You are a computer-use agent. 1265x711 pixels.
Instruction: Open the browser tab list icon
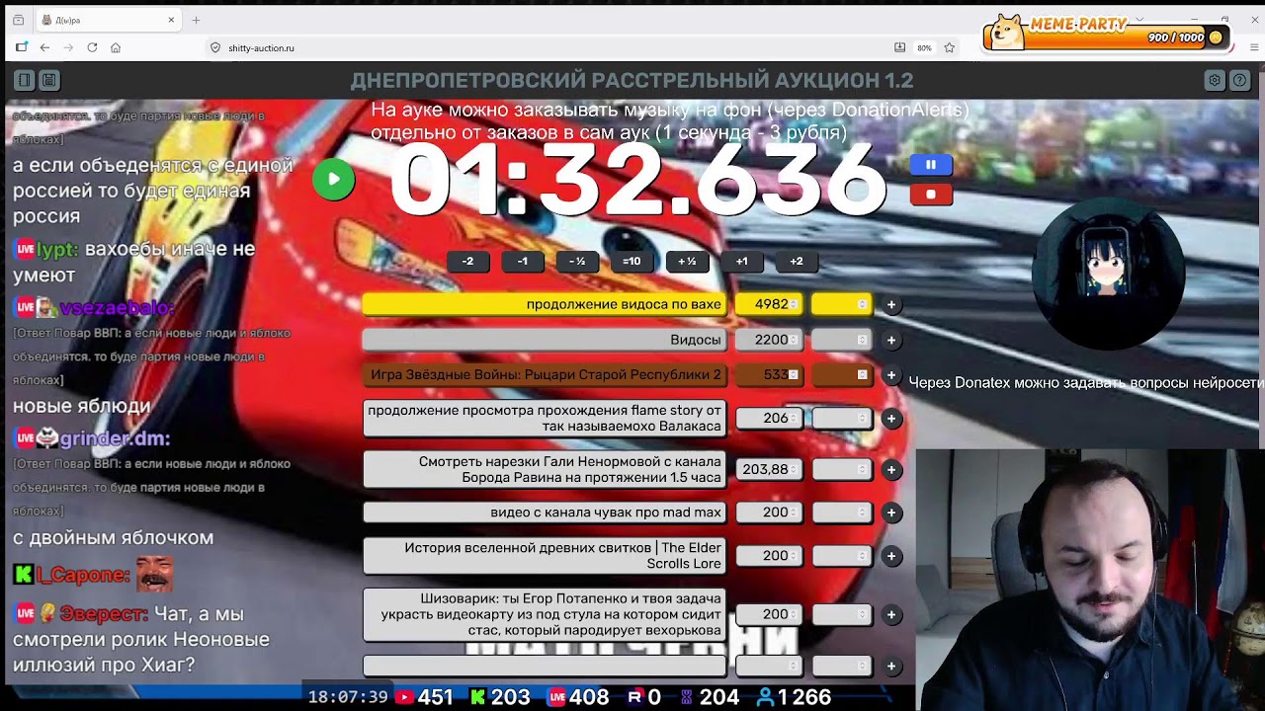pyautogui.click(x=18, y=20)
